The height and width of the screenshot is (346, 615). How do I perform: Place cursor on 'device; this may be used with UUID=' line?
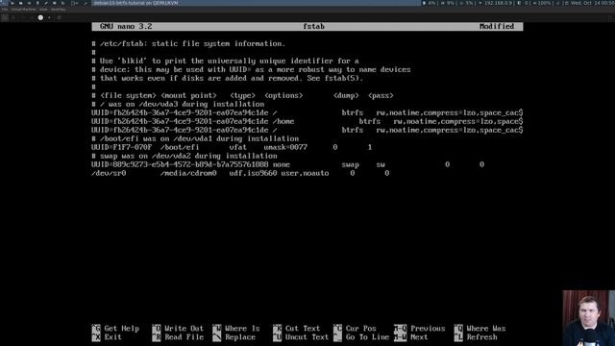251,69
